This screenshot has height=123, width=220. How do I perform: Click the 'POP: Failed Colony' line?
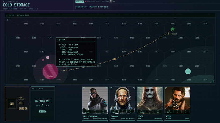(x=72, y=55)
